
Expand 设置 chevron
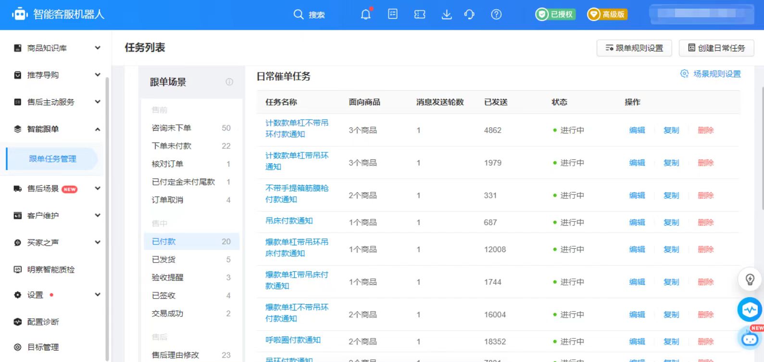(x=98, y=295)
